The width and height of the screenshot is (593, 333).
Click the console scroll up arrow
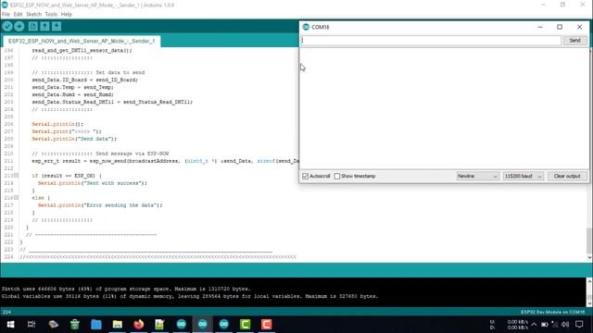click(x=589, y=281)
